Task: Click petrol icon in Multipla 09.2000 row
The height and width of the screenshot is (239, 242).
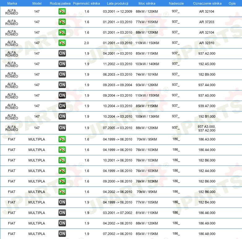Action: click(x=62, y=181)
